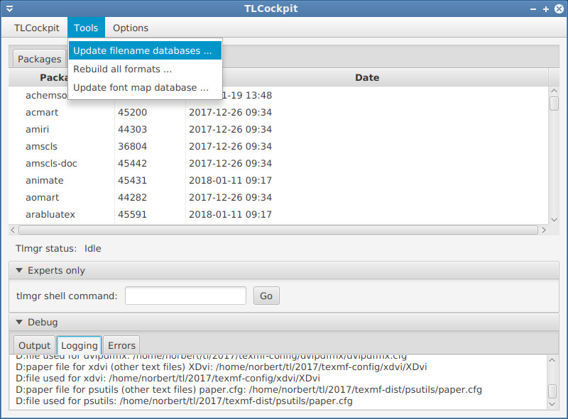This screenshot has width=568, height=419.
Task: Switch to the Output debug tab
Action: (34, 345)
